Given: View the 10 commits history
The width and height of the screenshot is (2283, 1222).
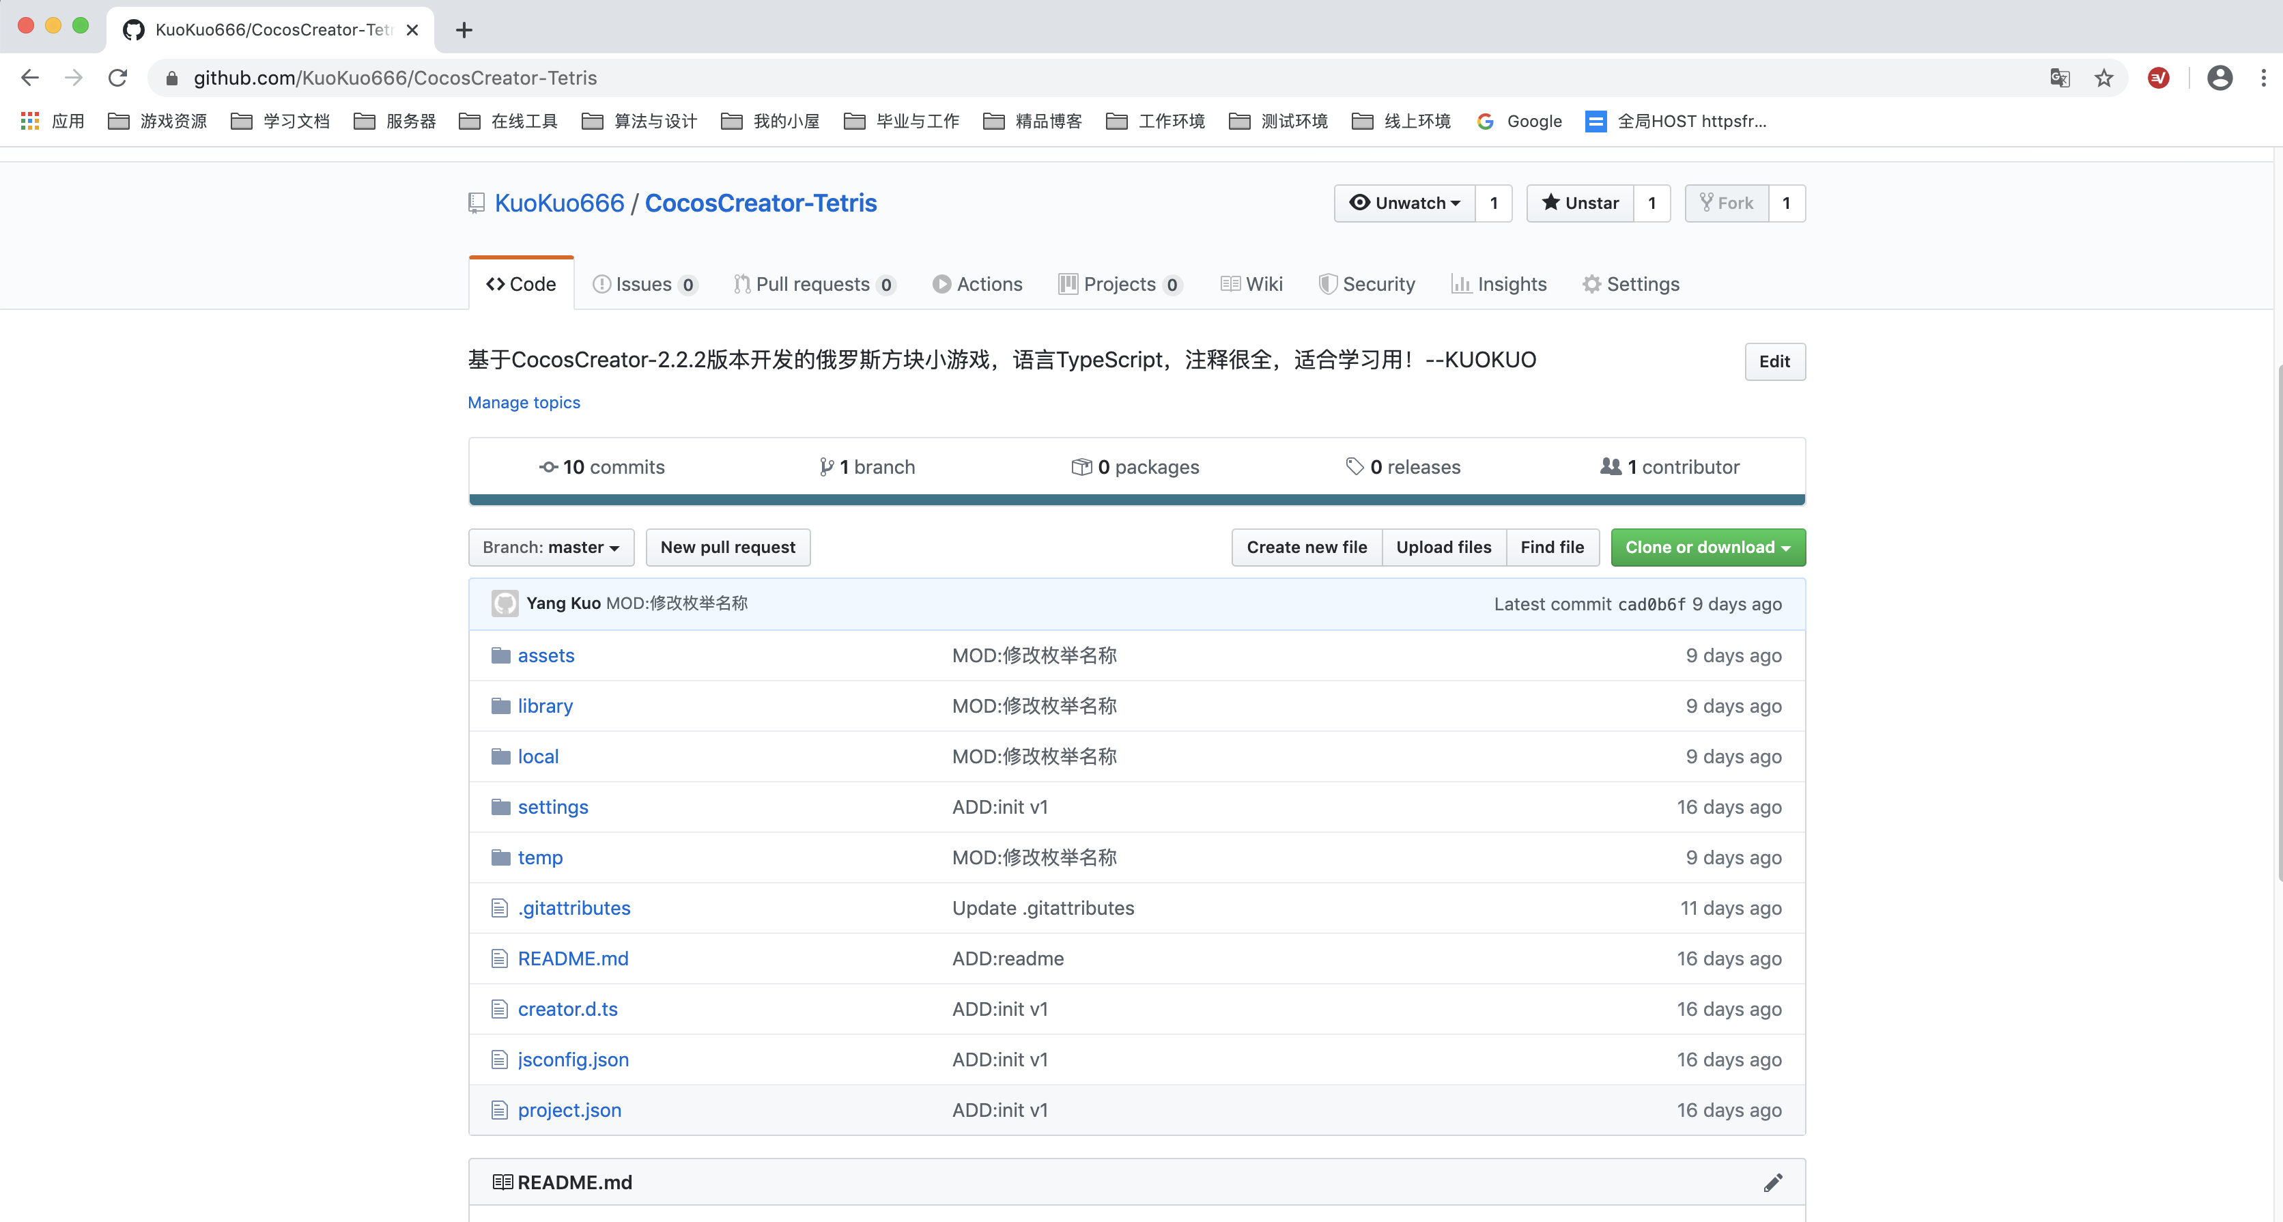Looking at the screenshot, I should (x=601, y=466).
